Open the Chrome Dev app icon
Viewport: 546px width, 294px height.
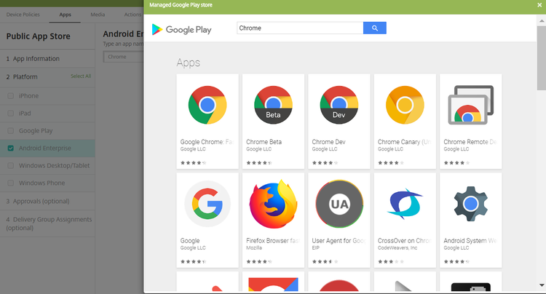pyautogui.click(x=339, y=105)
